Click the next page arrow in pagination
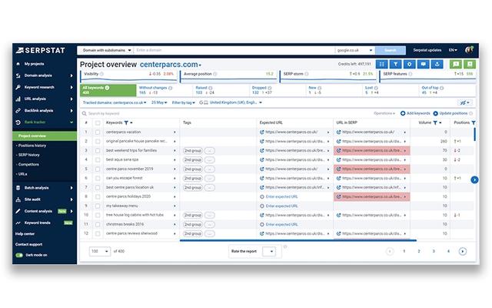Screen dimensions: 492x308 click(x=463, y=251)
